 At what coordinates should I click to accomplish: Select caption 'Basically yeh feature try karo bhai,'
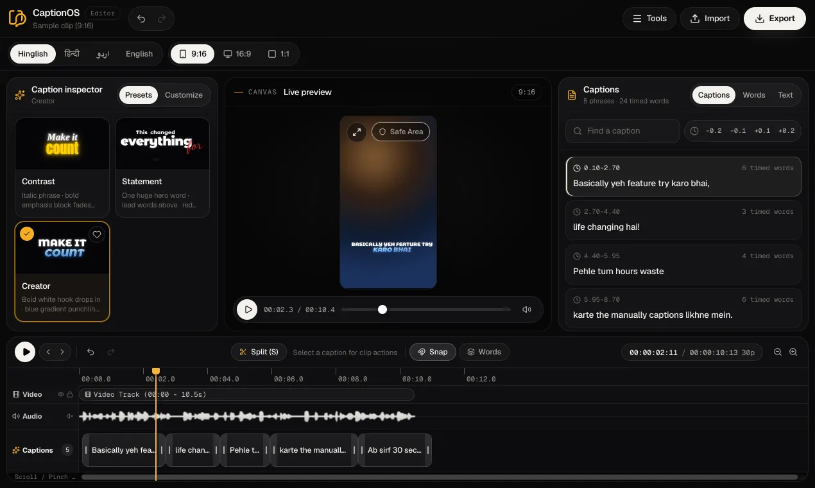pyautogui.click(x=683, y=177)
